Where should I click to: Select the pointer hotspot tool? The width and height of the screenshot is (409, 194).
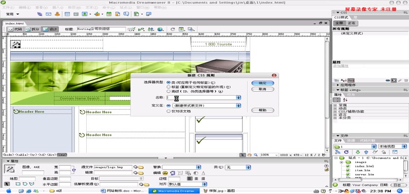coord(7,184)
